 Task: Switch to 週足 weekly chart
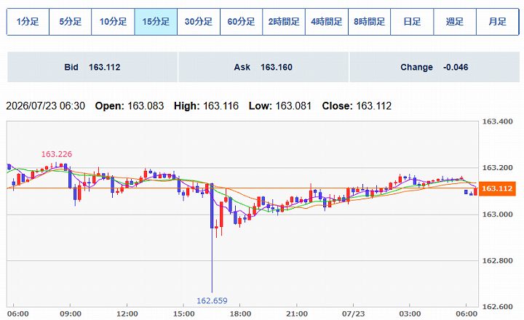pos(455,22)
